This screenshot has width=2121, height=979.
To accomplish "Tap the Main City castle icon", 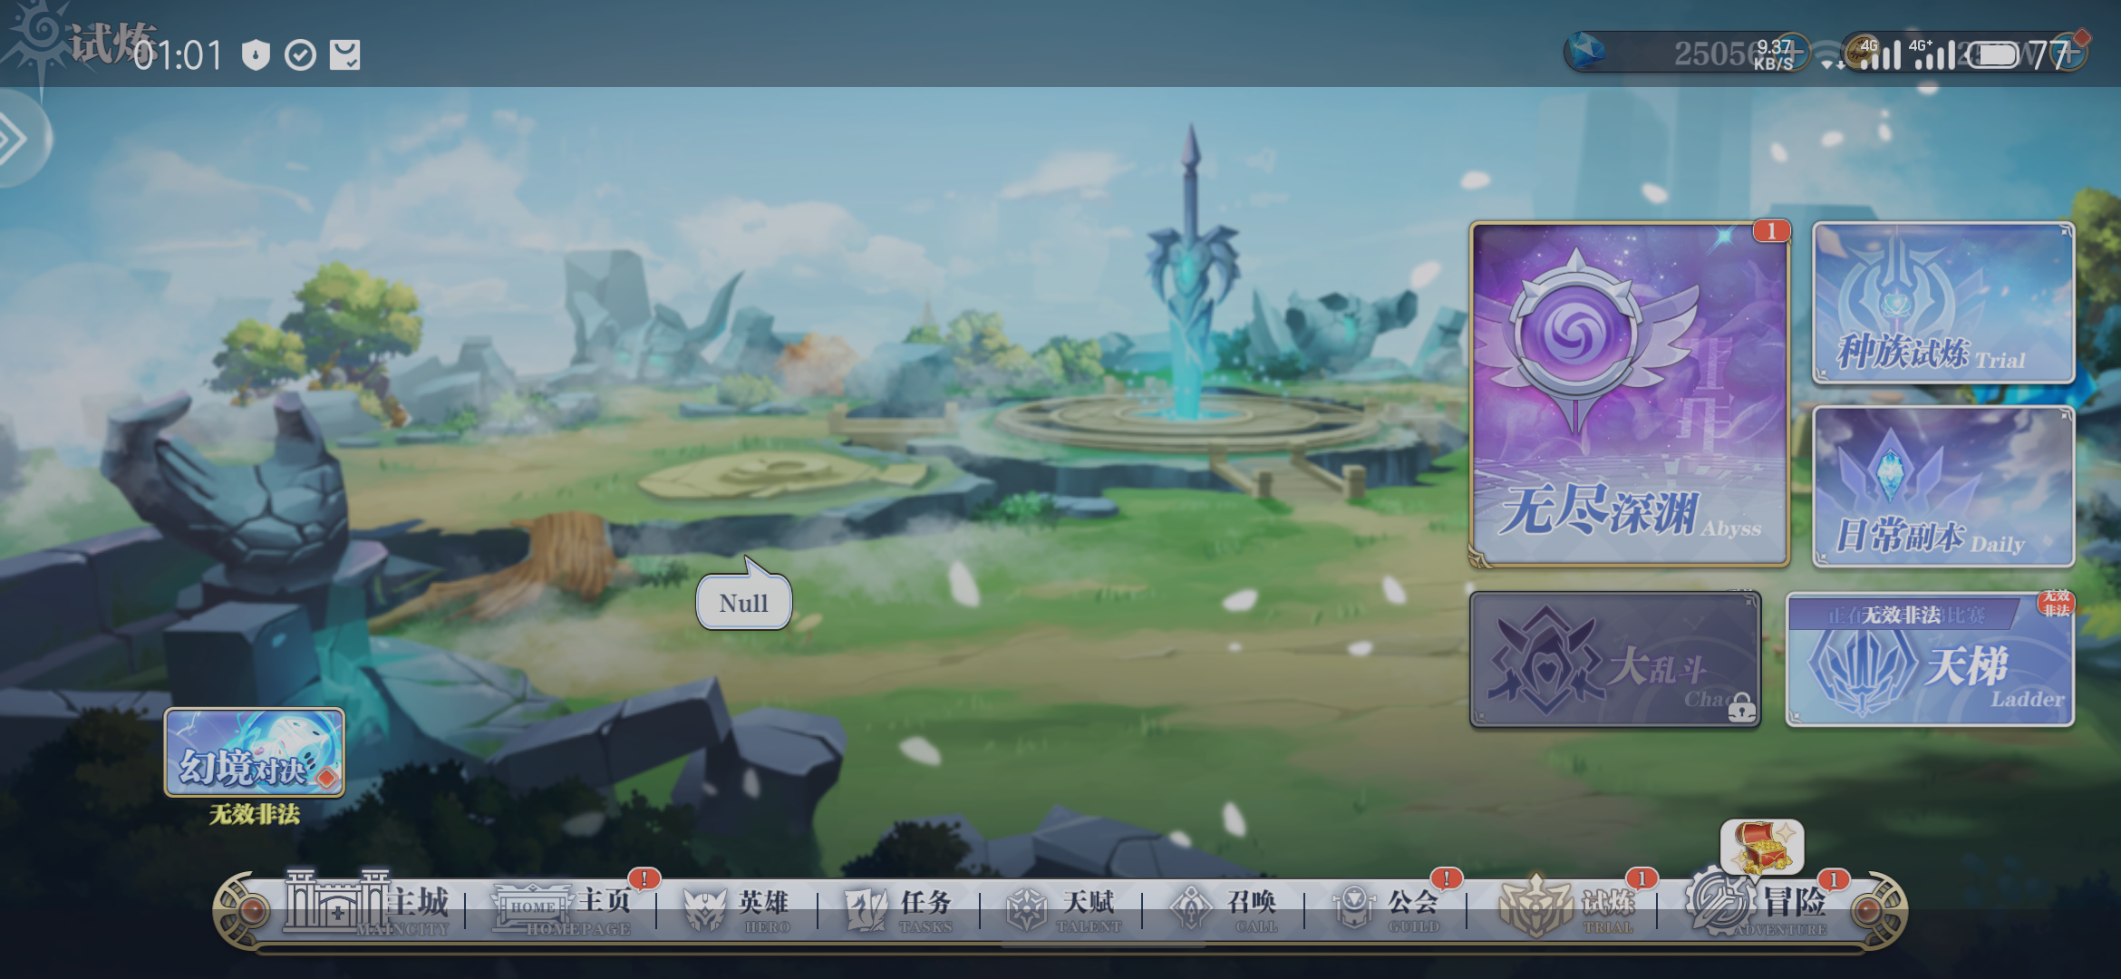I will click(x=337, y=903).
